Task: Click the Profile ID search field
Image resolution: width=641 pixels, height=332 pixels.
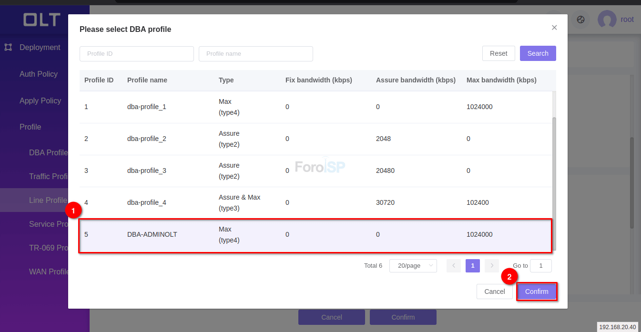Action: click(x=137, y=54)
